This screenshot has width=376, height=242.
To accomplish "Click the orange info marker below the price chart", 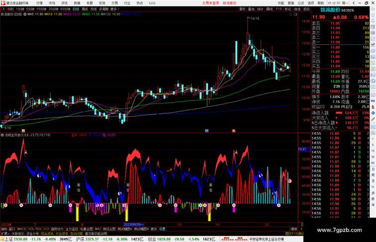I will (23, 131).
